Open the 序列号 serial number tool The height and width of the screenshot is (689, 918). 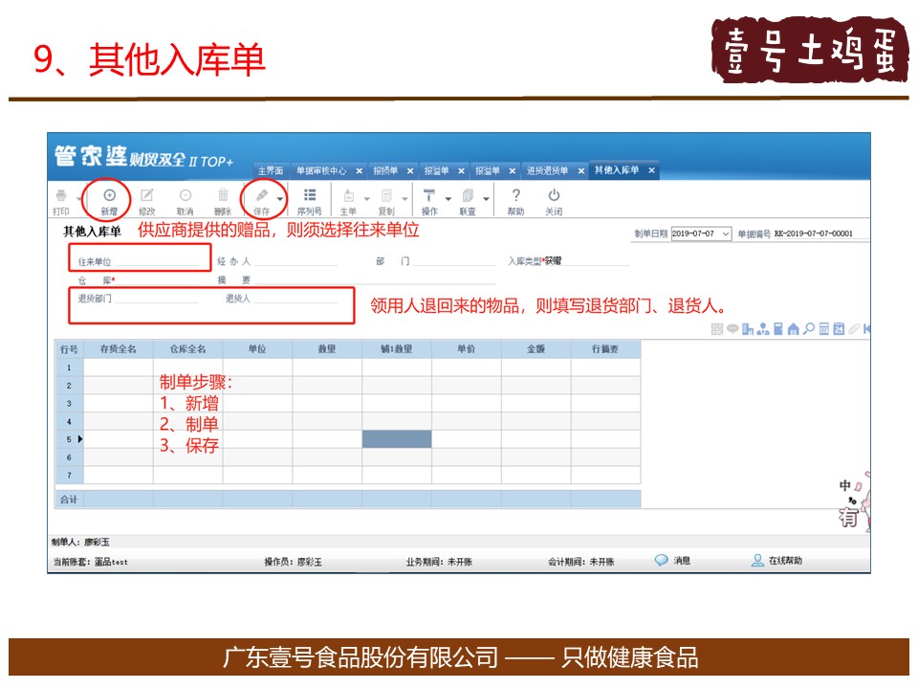pos(310,195)
